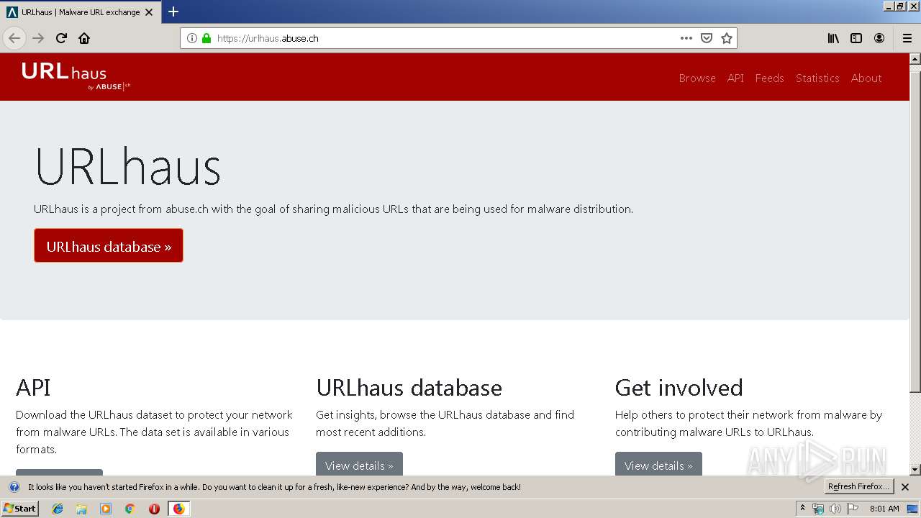Click the notification bar question mark icon
921x518 pixels.
point(14,487)
